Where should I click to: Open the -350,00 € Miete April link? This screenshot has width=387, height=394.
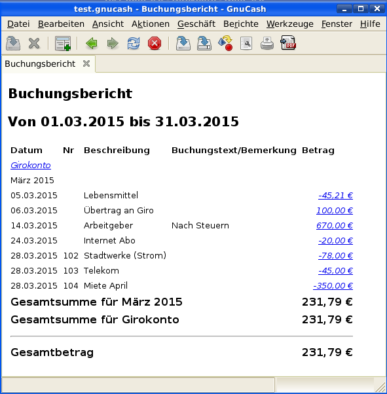click(x=333, y=286)
